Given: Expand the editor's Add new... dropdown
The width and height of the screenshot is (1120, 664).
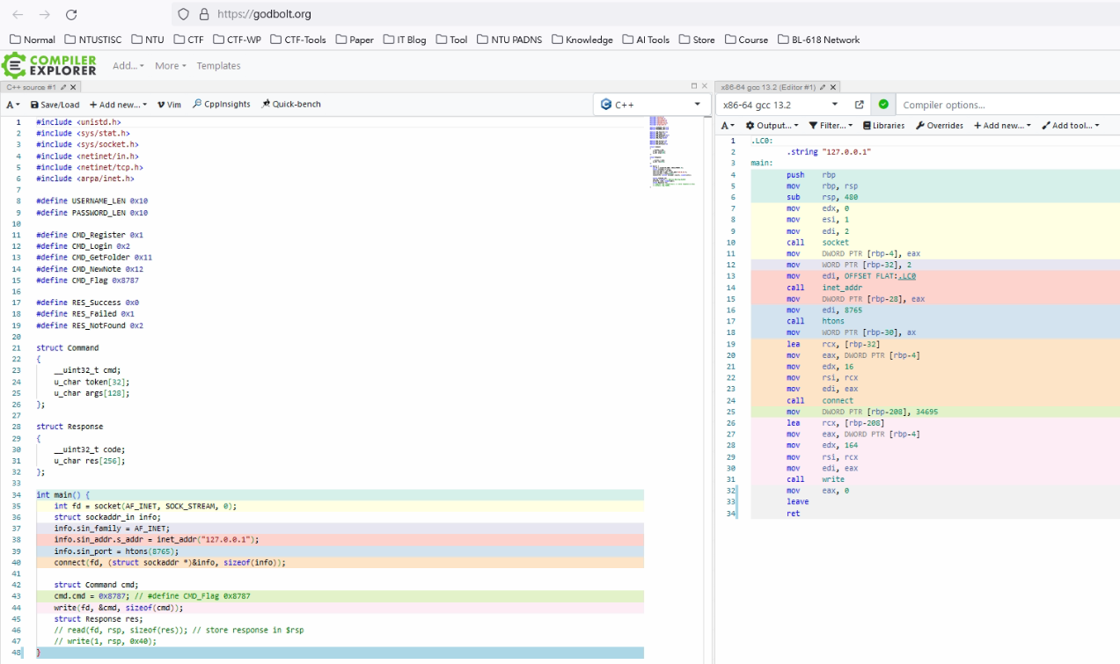Looking at the screenshot, I should point(118,104).
